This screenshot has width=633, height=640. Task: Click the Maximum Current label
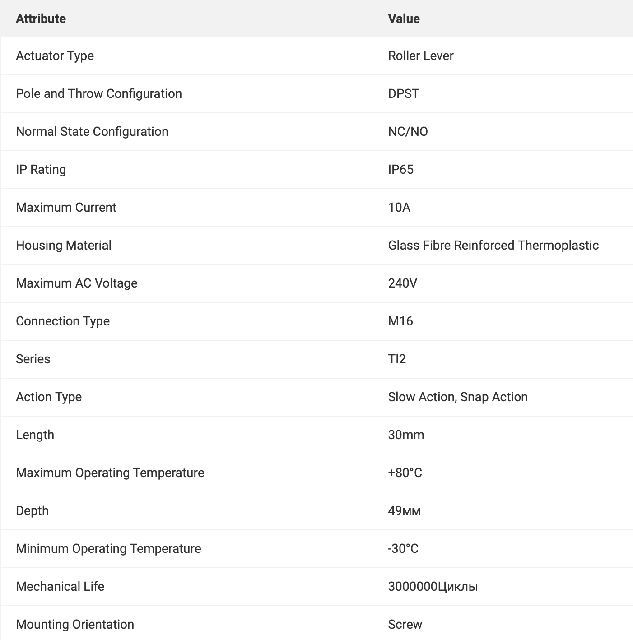(x=66, y=207)
